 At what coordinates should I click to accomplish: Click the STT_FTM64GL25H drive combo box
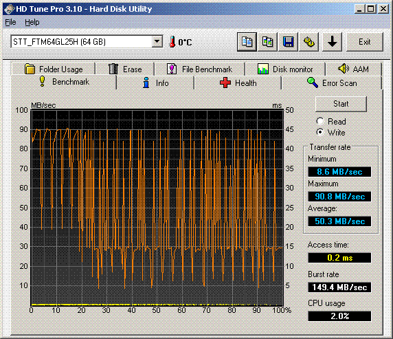[x=87, y=42]
